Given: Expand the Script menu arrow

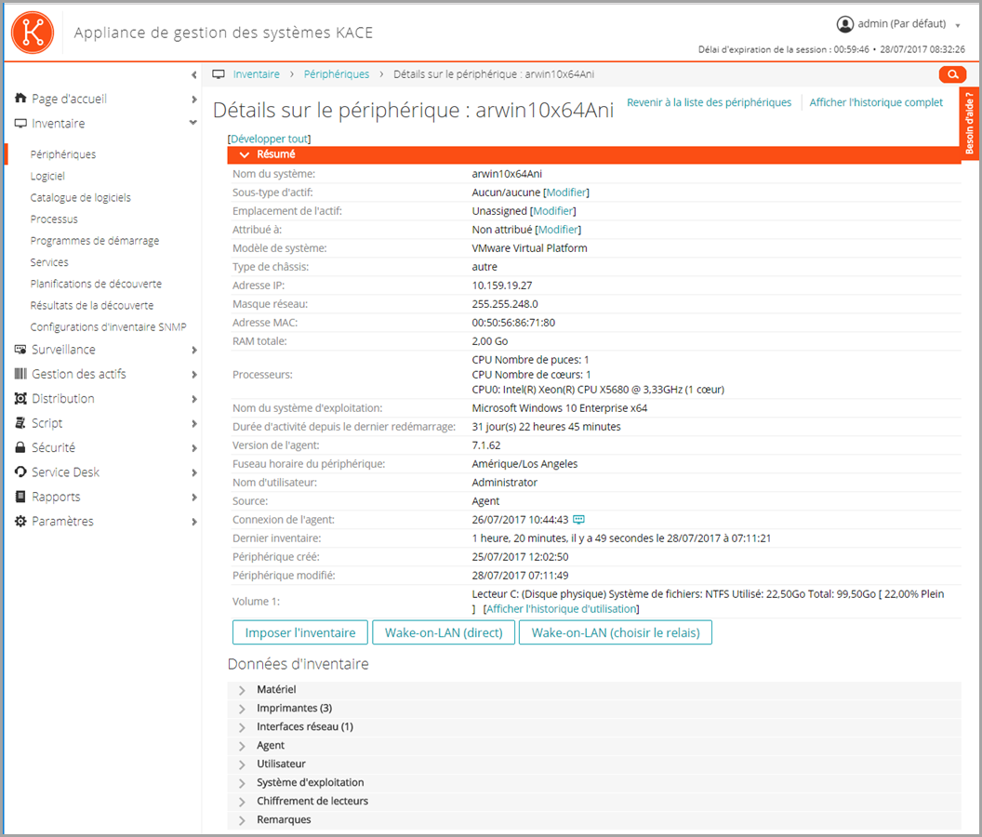Looking at the screenshot, I should [x=194, y=423].
